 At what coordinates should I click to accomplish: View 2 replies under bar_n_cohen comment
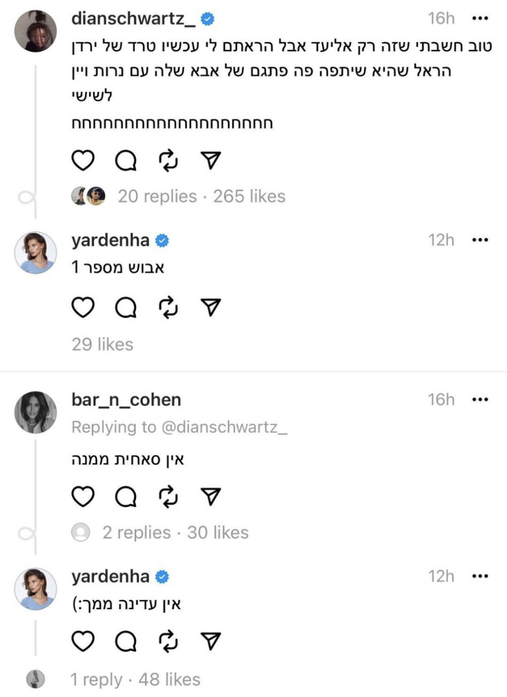[136, 533]
